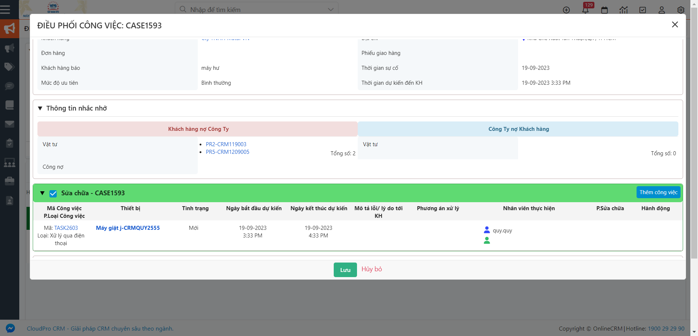Open the briefcase sidebar icon
698x336 pixels.
pyautogui.click(x=9, y=181)
